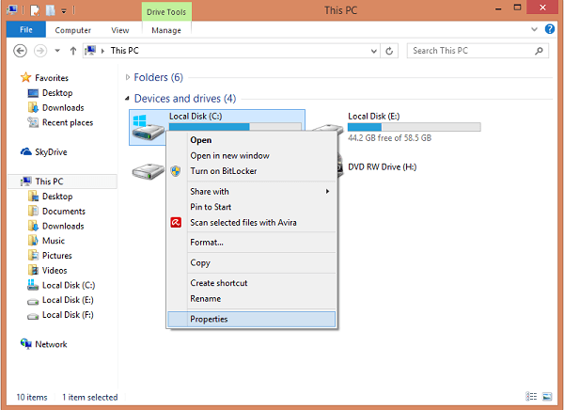Click the Refresh button in address bar
Image resolution: width=564 pixels, height=410 pixels.
389,51
